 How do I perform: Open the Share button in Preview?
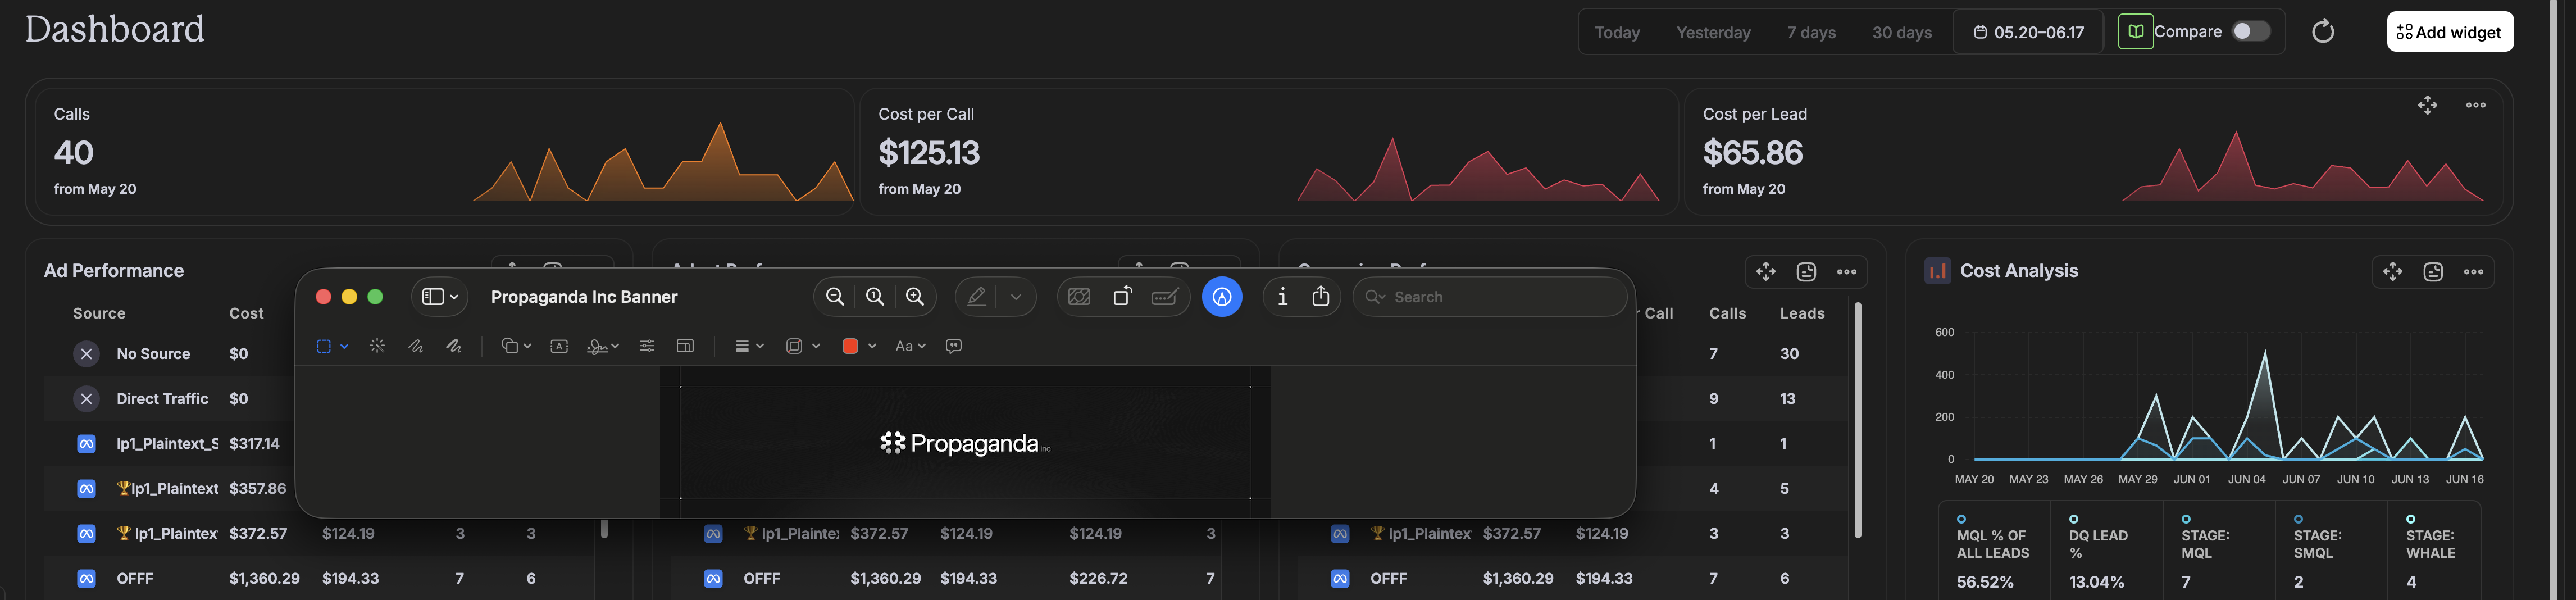click(x=1321, y=297)
